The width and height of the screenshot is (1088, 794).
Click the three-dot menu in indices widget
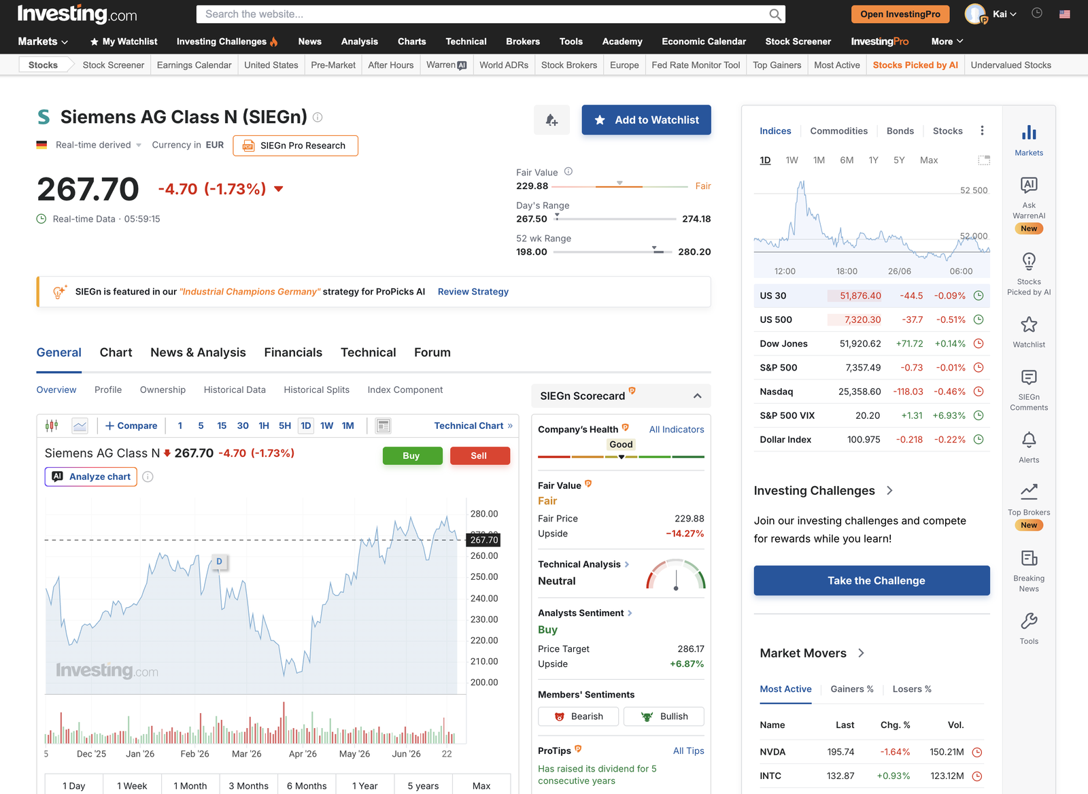[982, 131]
